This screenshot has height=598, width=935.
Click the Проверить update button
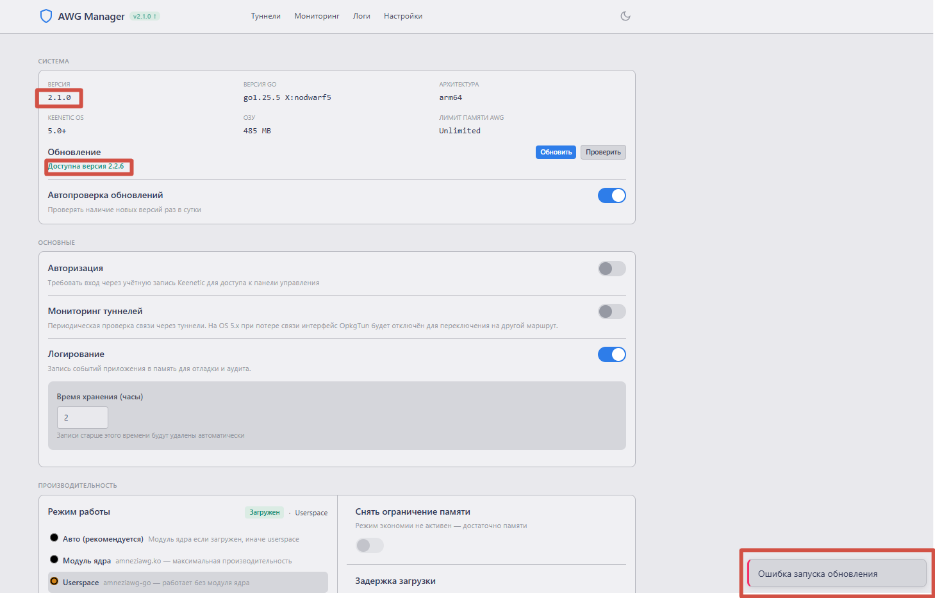(x=602, y=153)
